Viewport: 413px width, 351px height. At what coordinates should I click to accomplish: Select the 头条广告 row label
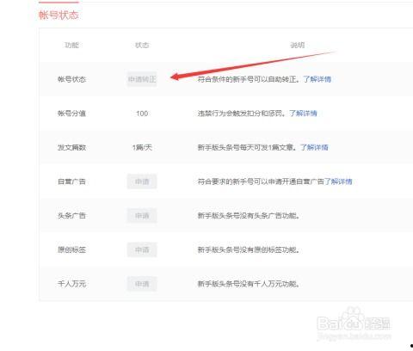click(x=71, y=216)
